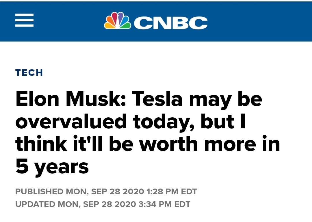Click the word "Tesla" in the headline

click(157, 99)
